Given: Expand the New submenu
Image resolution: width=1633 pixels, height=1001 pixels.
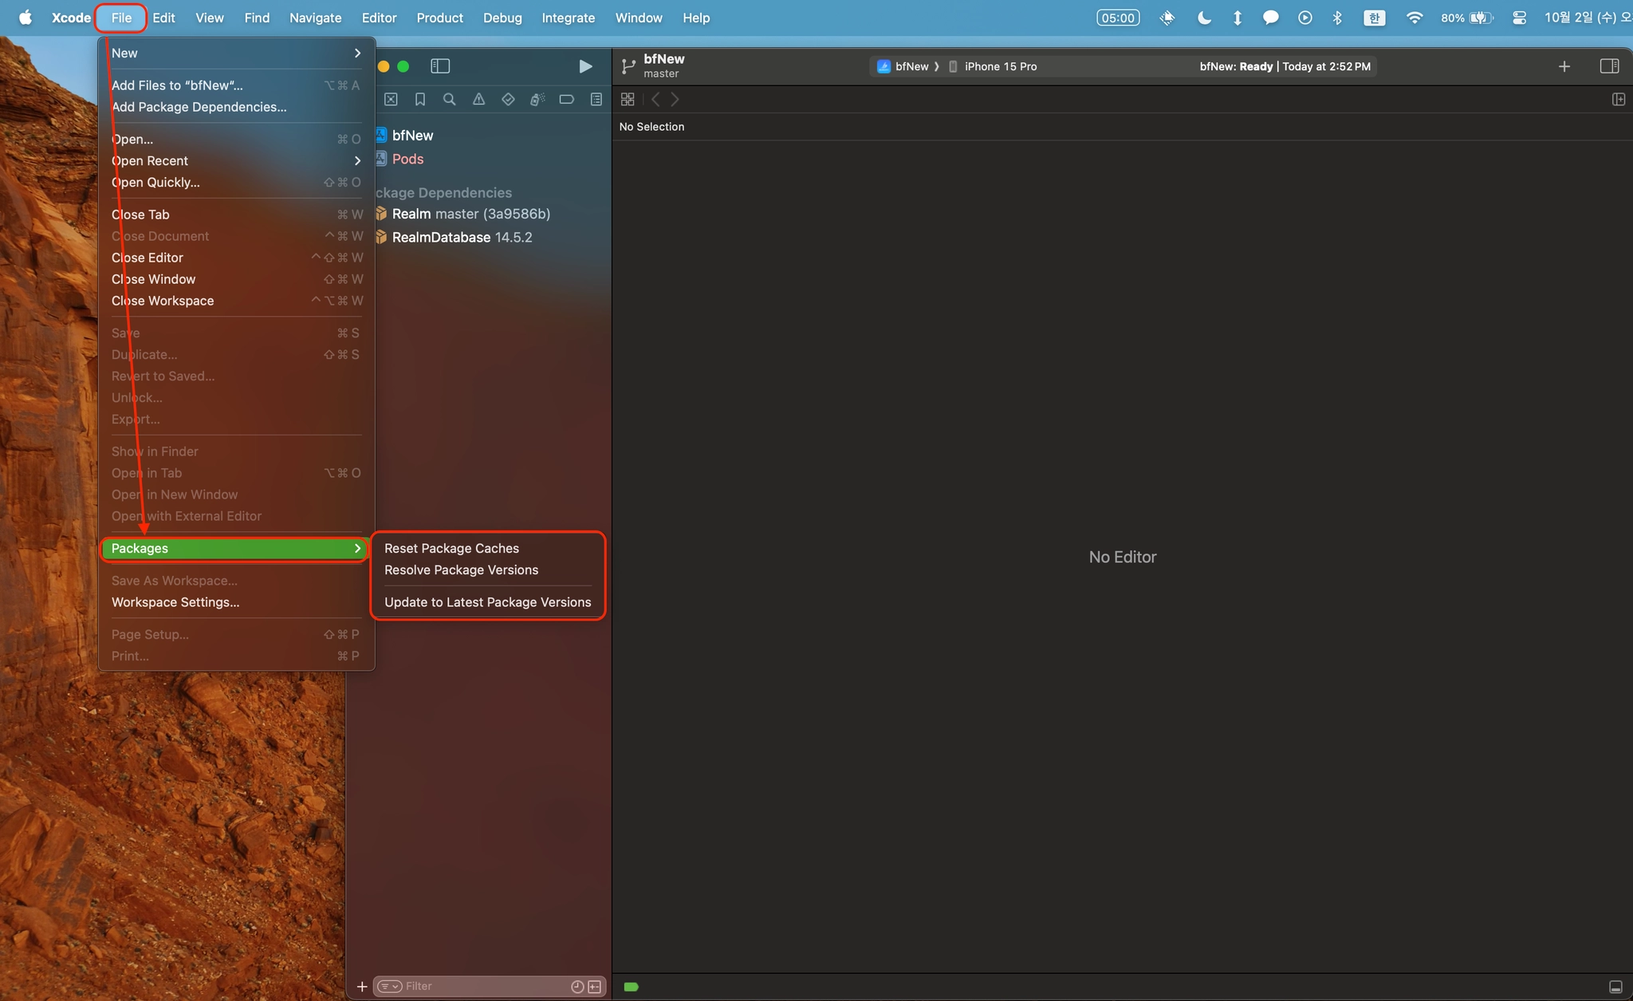Looking at the screenshot, I should click(235, 53).
